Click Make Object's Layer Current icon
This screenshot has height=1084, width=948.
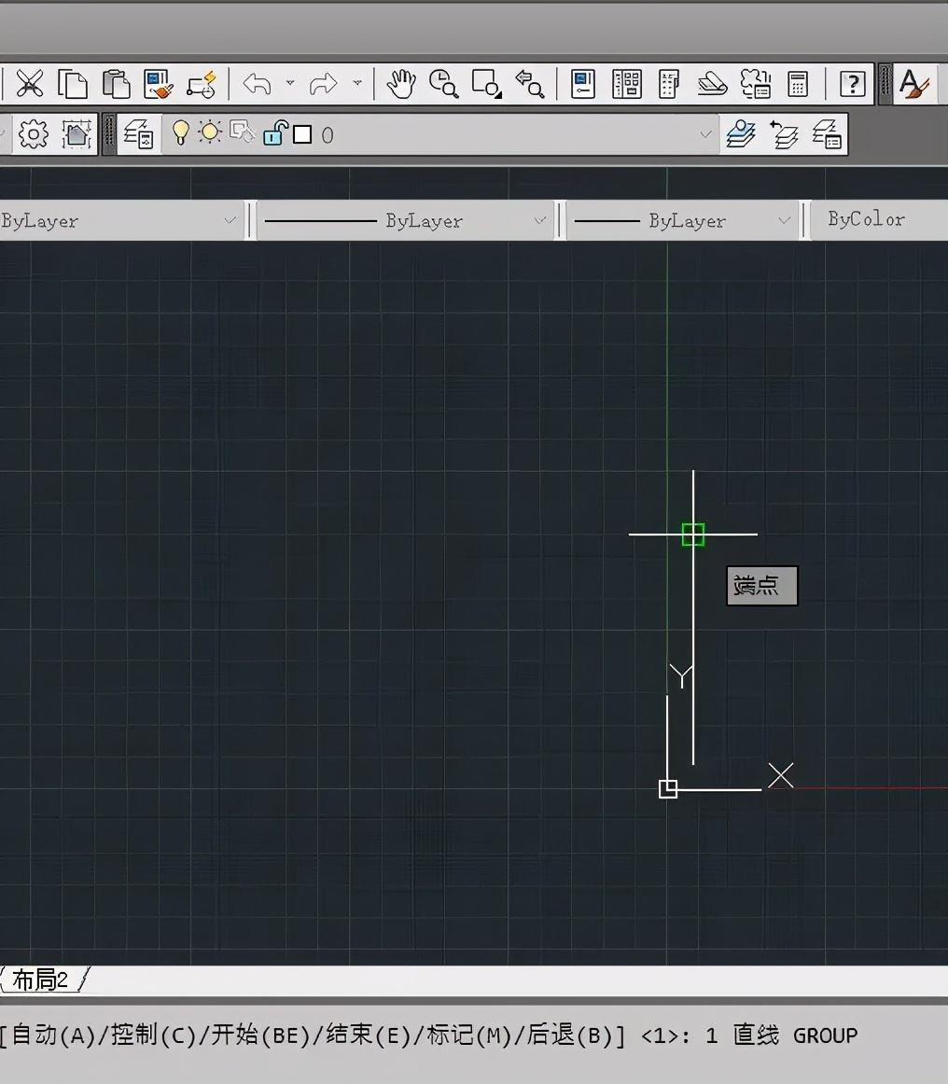point(741,134)
